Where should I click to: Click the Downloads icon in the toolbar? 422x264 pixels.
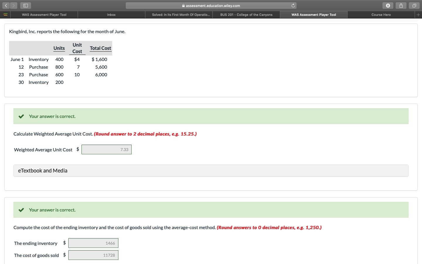pyautogui.click(x=388, y=5)
